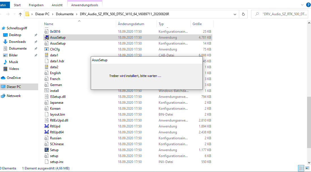
Task: Go up one folder level
Action: coord(20,14)
